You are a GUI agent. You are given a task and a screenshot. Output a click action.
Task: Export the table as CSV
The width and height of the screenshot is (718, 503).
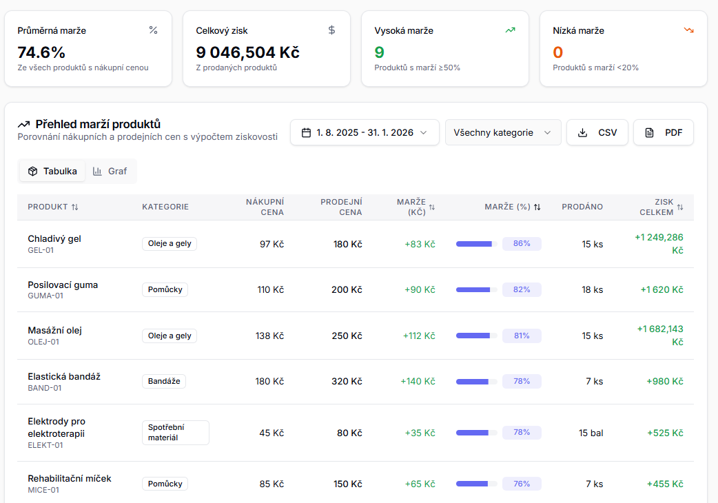coord(597,132)
